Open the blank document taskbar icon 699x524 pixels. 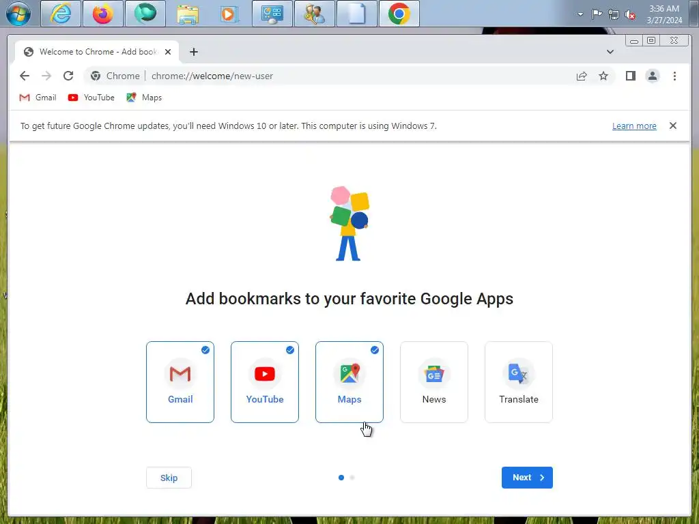pyautogui.click(x=356, y=14)
